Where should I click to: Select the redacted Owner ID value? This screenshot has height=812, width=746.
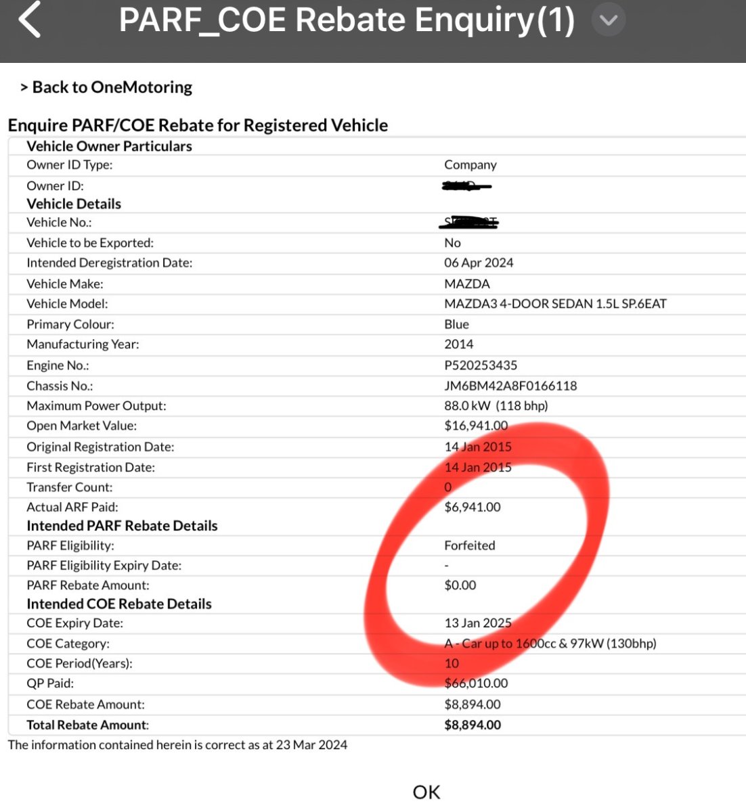(x=466, y=185)
